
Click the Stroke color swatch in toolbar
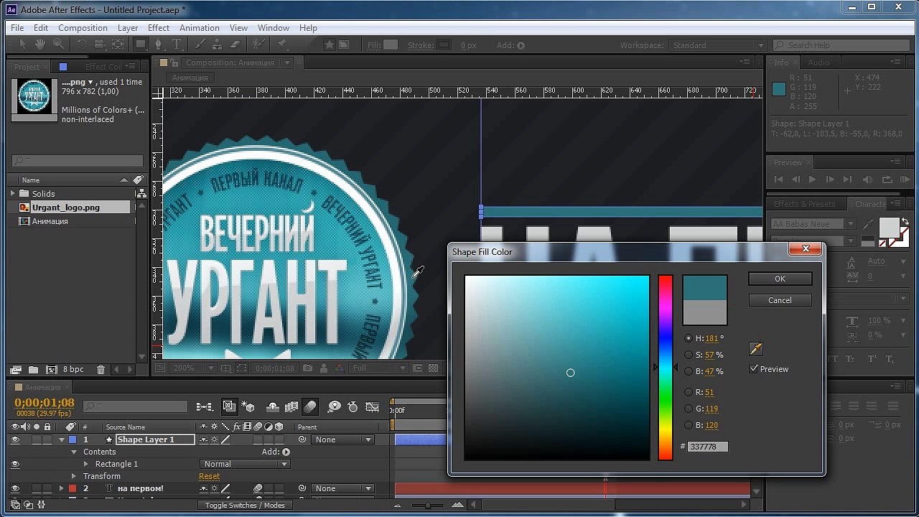click(x=444, y=45)
